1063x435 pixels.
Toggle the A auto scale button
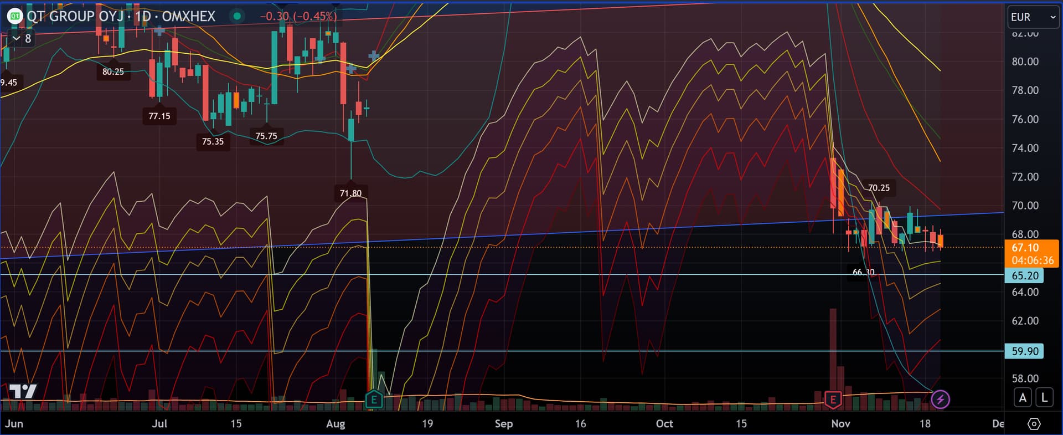click(x=1023, y=397)
